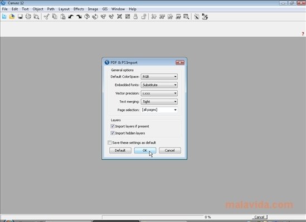Click Cancel in PDF & PS Import dialog
Screen dimensions: 306x222
coord(170,150)
